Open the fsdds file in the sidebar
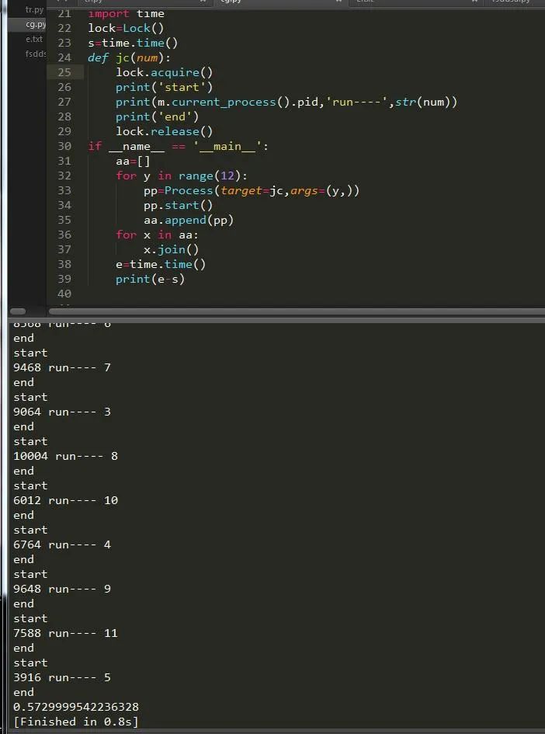Image resolution: width=545 pixels, height=734 pixels. coord(36,54)
